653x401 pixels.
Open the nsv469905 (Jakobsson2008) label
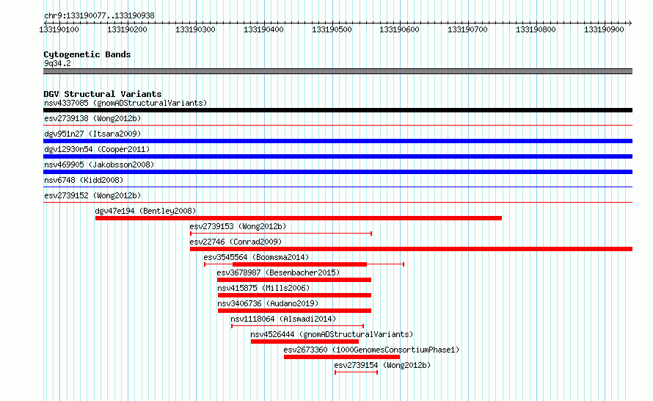[99, 165]
